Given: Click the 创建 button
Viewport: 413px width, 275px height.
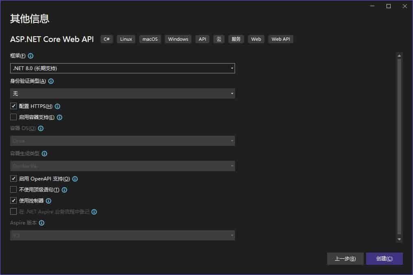Looking at the screenshot, I should (384, 259).
